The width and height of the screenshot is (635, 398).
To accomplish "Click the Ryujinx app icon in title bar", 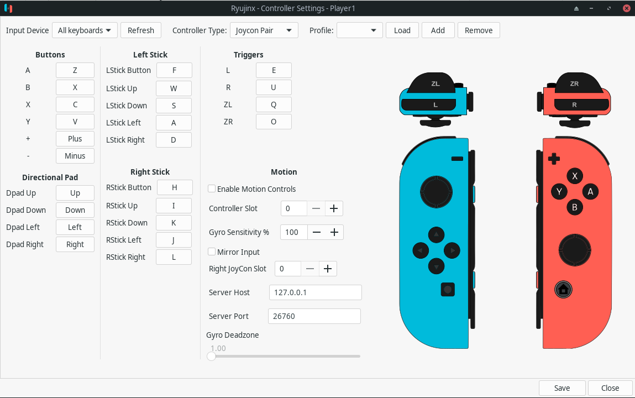I will [x=8, y=8].
